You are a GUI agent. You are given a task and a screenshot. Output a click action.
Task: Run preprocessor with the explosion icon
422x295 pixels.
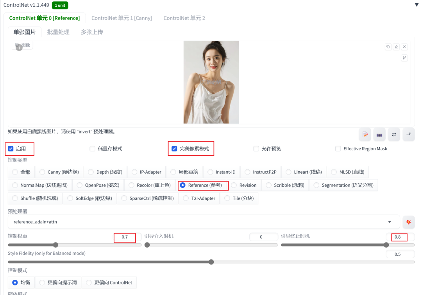[x=409, y=222]
